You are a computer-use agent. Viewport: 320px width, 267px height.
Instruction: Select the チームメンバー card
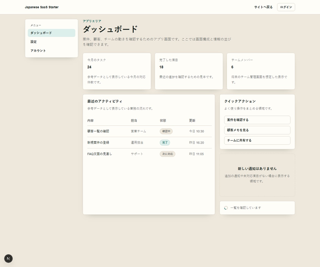click(x=261, y=71)
